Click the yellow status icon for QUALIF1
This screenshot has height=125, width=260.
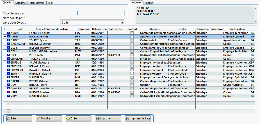pyautogui.click(x=8, y=89)
